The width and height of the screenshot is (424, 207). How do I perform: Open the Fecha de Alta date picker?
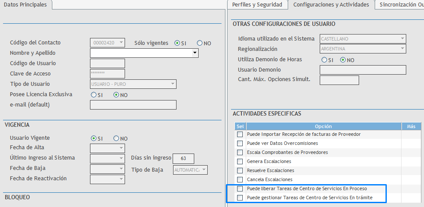[121, 148]
